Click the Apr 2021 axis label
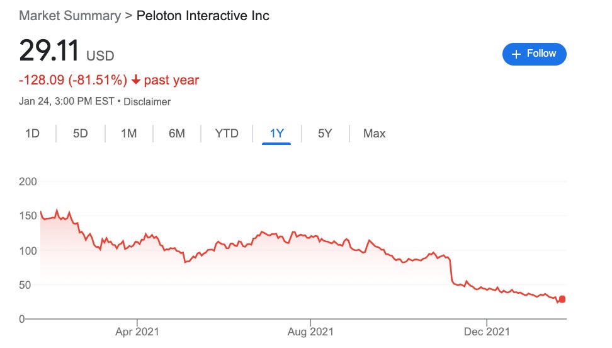 pos(137,332)
